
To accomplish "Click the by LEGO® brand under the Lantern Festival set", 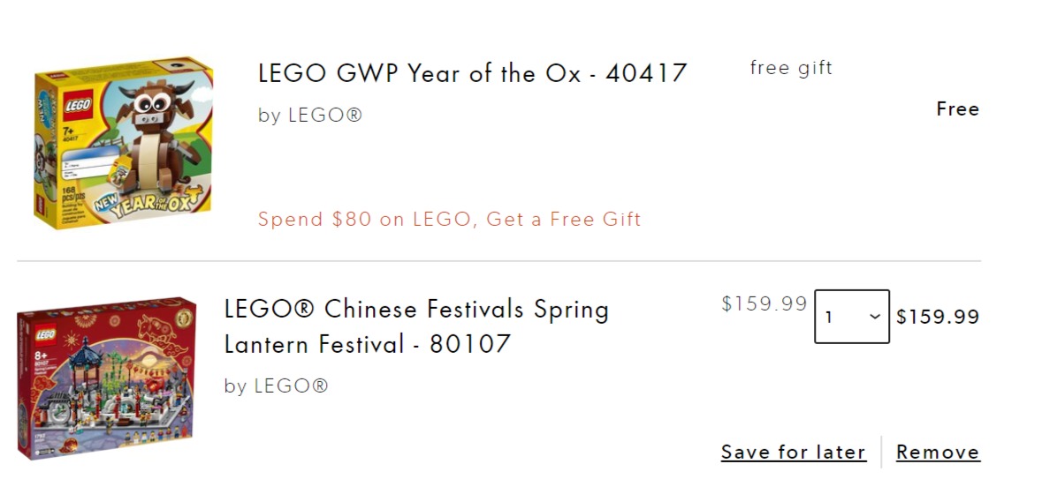I will point(277,385).
